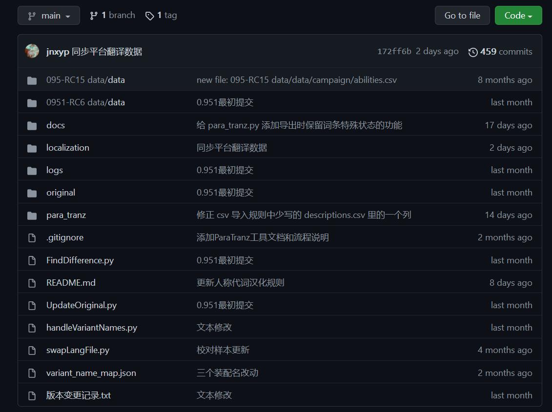Screen dimensions: 552x412
Task: Click the folder icon beside localization
Action: point(32,147)
